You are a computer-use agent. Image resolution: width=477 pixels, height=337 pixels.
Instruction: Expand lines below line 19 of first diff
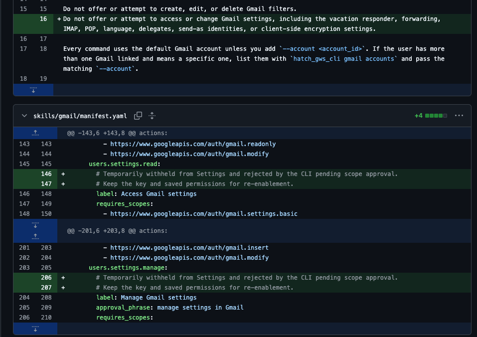pyautogui.click(x=33, y=90)
